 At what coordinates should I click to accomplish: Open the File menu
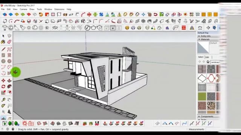pos(3,9)
